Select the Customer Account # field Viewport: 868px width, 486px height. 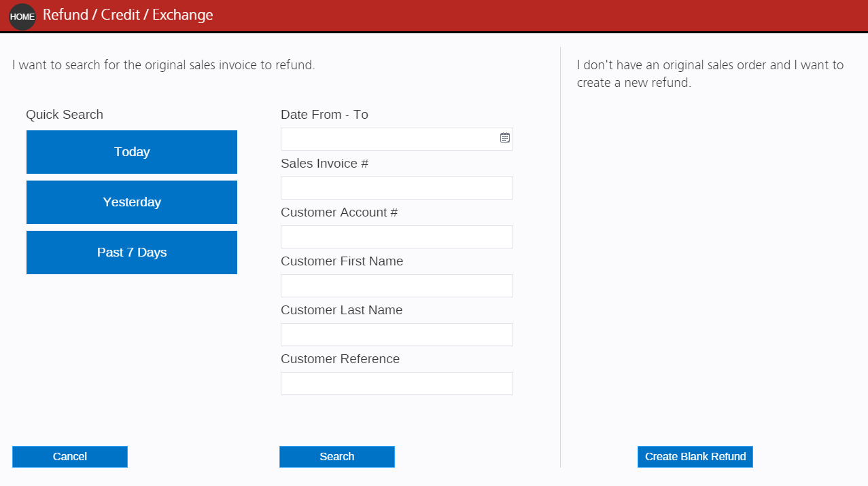[x=397, y=237]
